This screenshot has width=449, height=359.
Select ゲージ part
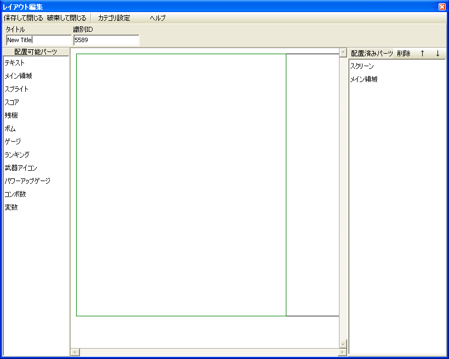tap(36, 141)
